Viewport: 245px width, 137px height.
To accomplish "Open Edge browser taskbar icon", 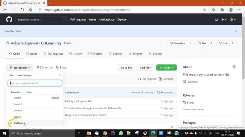I will 153,133.
